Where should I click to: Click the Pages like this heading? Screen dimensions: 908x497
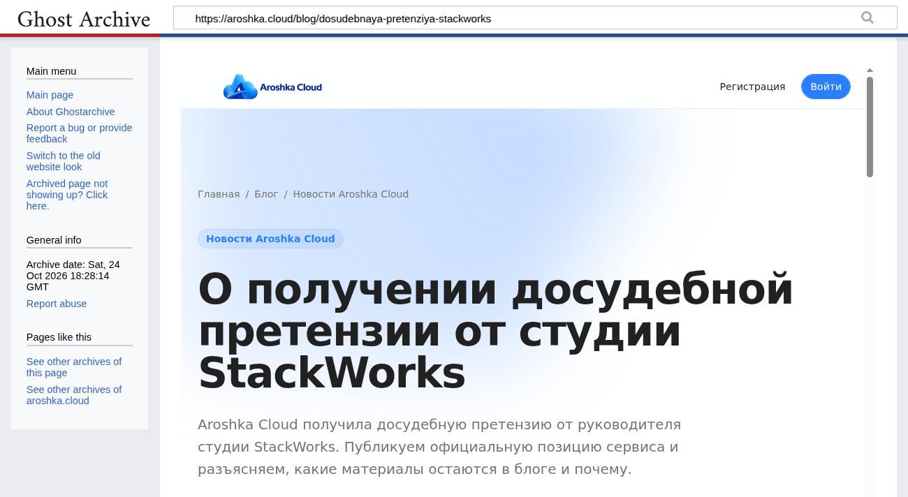(x=59, y=337)
